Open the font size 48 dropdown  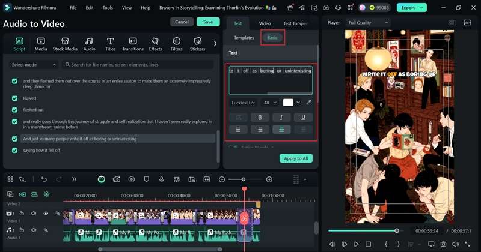pos(270,103)
